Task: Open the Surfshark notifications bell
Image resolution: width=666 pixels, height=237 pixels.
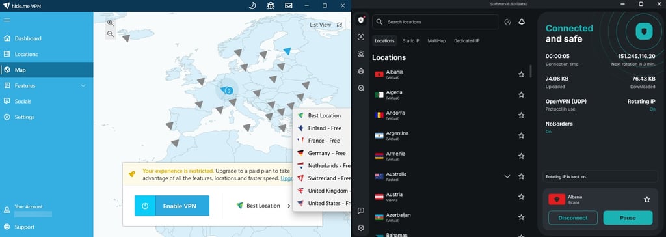Action: (522, 21)
